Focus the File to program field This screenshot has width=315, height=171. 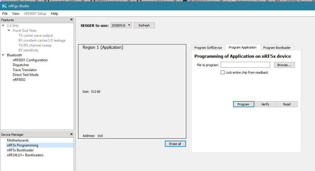(x=245, y=65)
